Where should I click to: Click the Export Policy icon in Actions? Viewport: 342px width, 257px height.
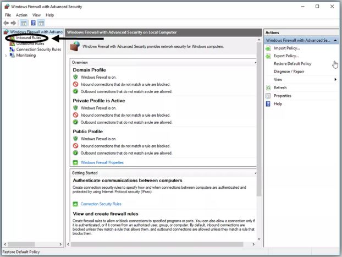tap(268, 56)
